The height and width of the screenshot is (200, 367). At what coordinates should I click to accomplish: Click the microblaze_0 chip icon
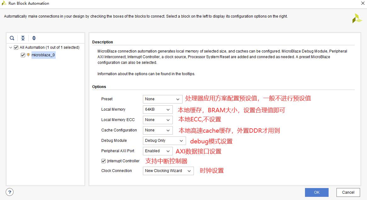coord(28,55)
